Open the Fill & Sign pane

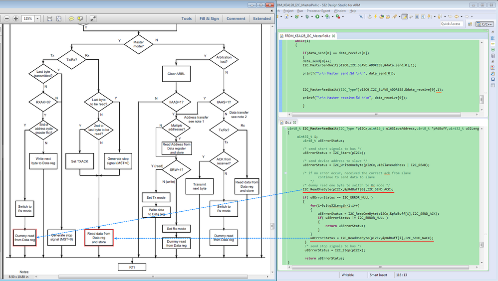tap(209, 19)
